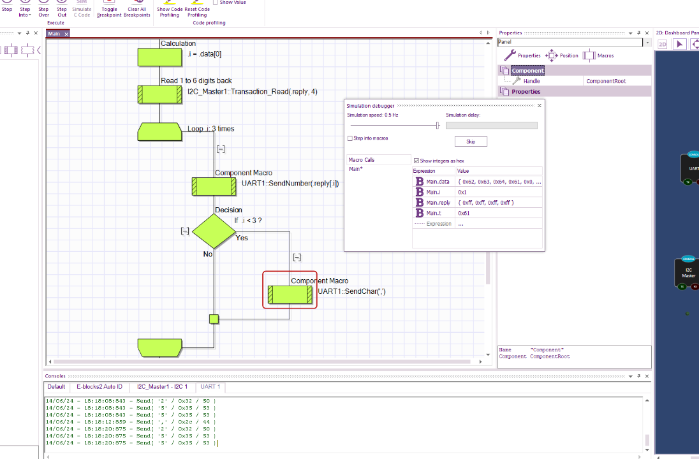Image resolution: width=699 pixels, height=459 pixels.
Task: Select the I2C Transaction_Read macro block
Action: click(159, 94)
